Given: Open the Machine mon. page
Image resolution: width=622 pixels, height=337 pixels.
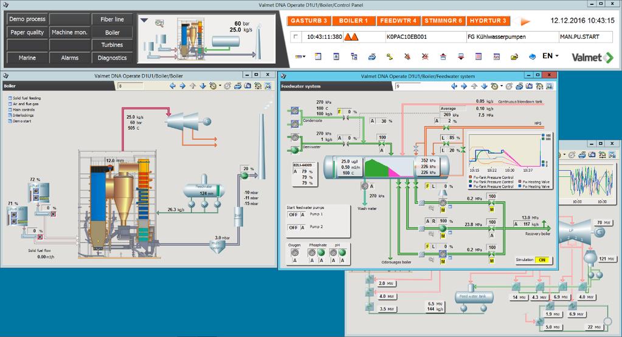Looking at the screenshot, I should pos(69,32).
